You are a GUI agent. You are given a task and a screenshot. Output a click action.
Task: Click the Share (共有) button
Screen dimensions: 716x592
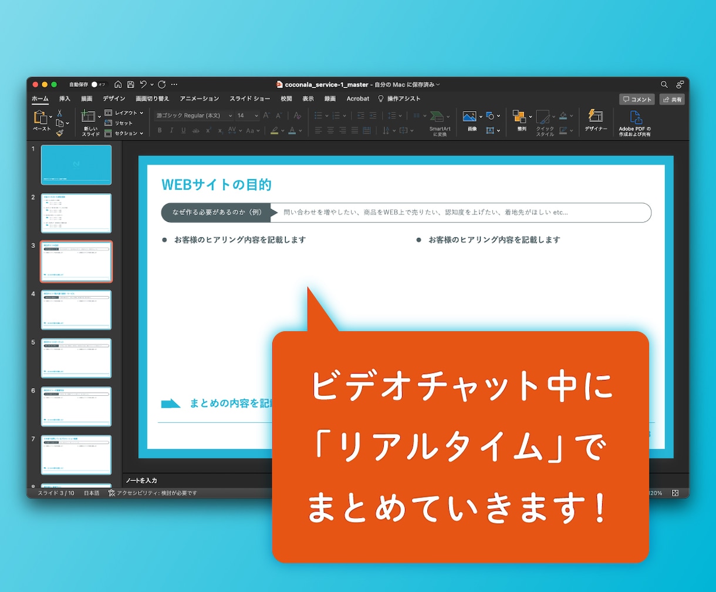(672, 99)
